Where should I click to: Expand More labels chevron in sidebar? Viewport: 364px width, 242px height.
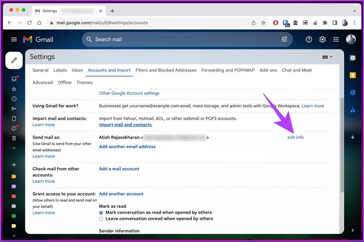14,148
